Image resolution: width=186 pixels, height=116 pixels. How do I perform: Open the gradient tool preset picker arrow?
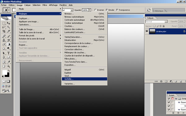click(9, 10)
